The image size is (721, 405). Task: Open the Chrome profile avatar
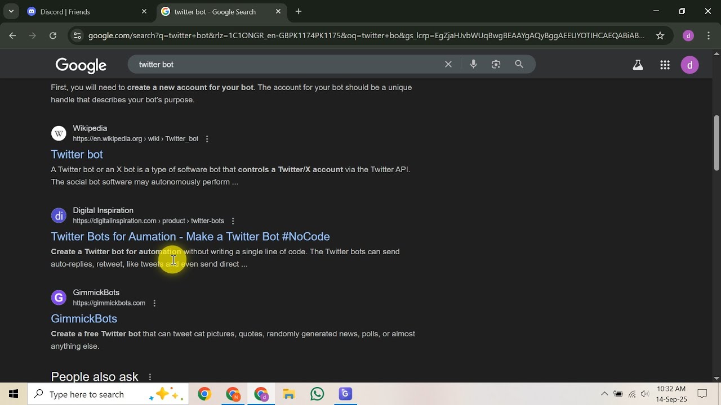pos(688,35)
